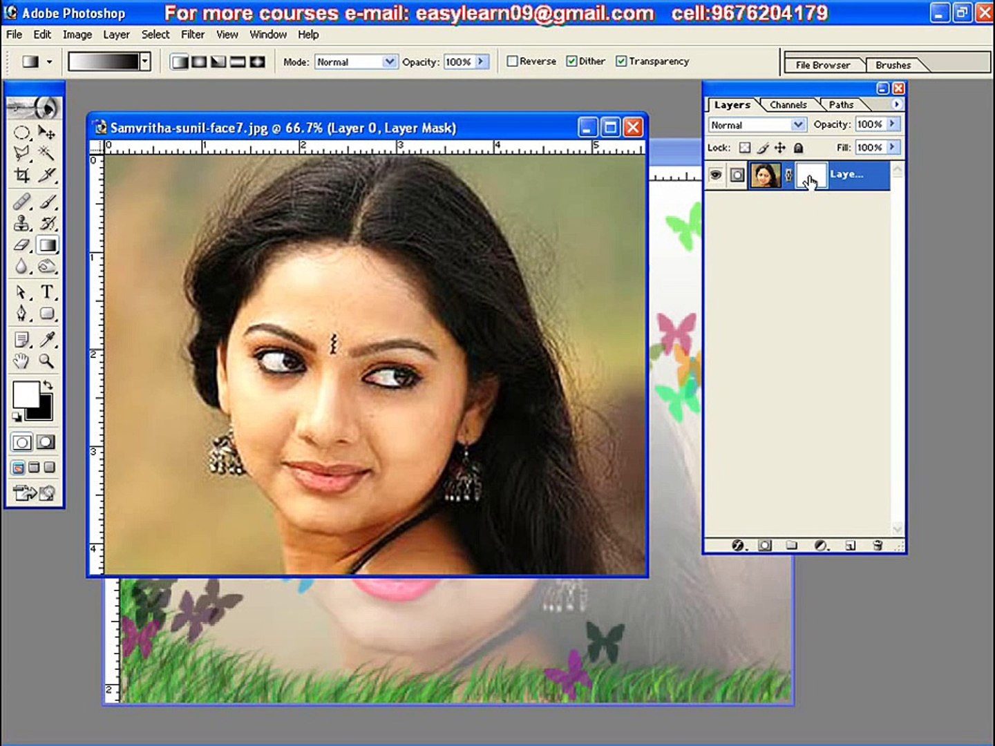Choose the Healing Brush tool
This screenshot has height=746, width=995.
click(22, 202)
